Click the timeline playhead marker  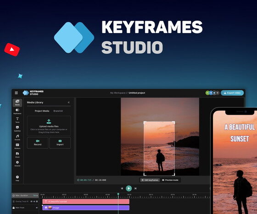tap(118, 194)
